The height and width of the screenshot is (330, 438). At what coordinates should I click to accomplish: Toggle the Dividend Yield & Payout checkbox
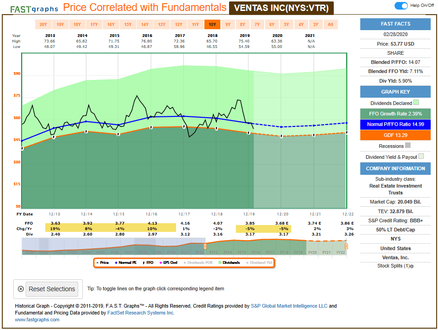pos(421,156)
